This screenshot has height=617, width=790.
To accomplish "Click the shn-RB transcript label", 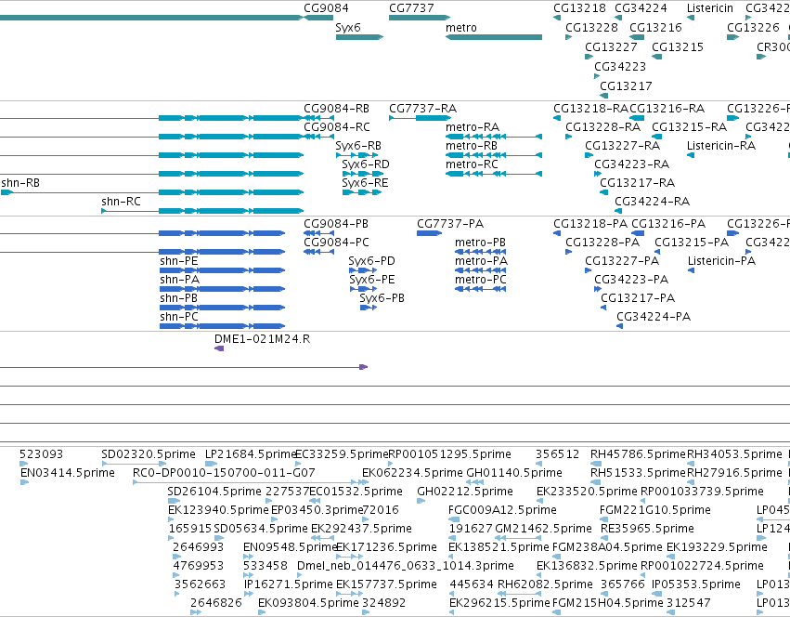I will point(20,183).
